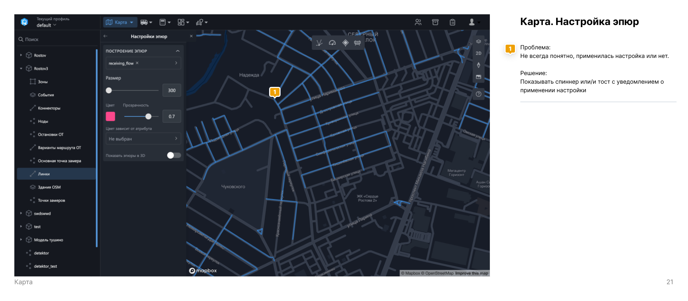688x301 pixels.
Task: Remove the receiving_flow attribute
Action: 137,63
